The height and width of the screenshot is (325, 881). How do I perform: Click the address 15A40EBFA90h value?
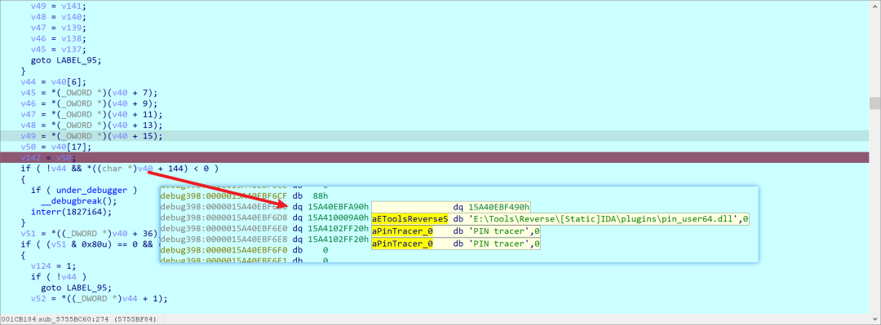[x=339, y=207]
